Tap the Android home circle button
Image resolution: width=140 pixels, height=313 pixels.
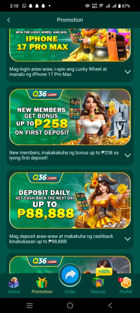click(70, 305)
